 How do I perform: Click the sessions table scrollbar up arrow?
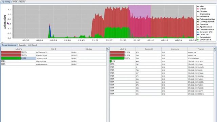pyautogui.click(x=215, y=52)
